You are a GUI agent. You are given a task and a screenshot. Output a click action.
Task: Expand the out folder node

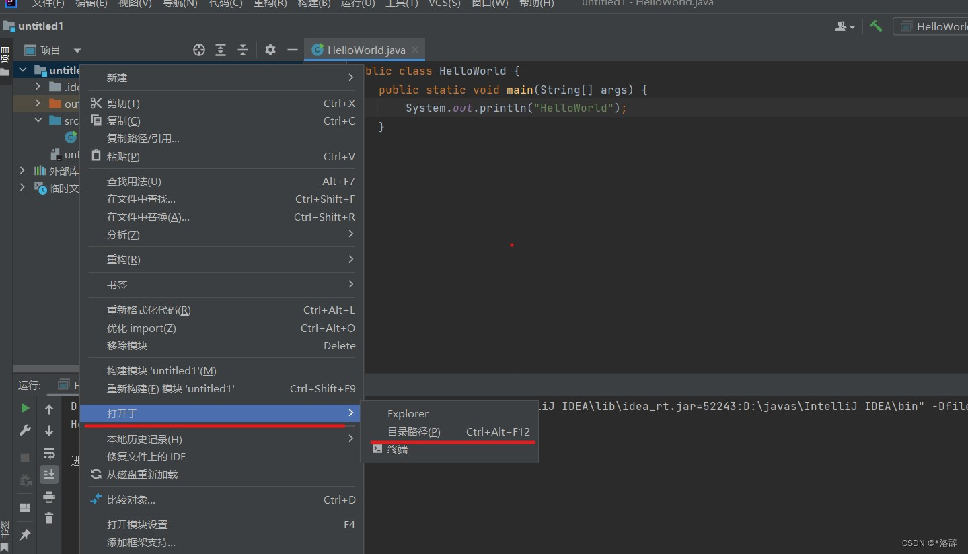[38, 103]
